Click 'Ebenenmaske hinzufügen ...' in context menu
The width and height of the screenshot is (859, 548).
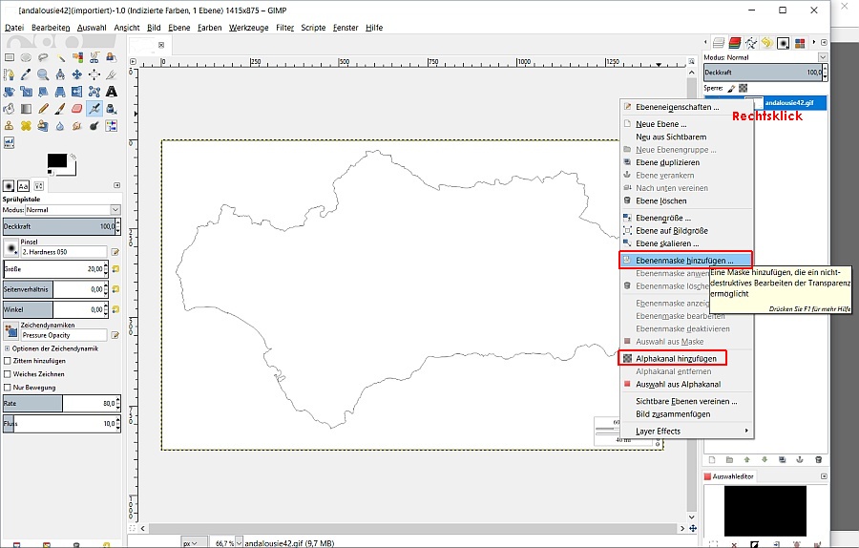point(684,260)
